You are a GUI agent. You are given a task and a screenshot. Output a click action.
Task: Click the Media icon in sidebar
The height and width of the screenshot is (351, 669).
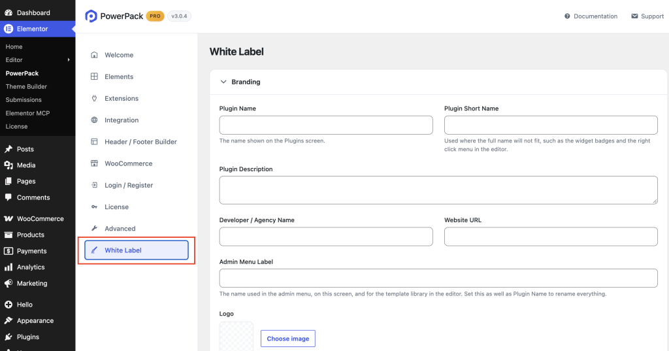(8, 165)
